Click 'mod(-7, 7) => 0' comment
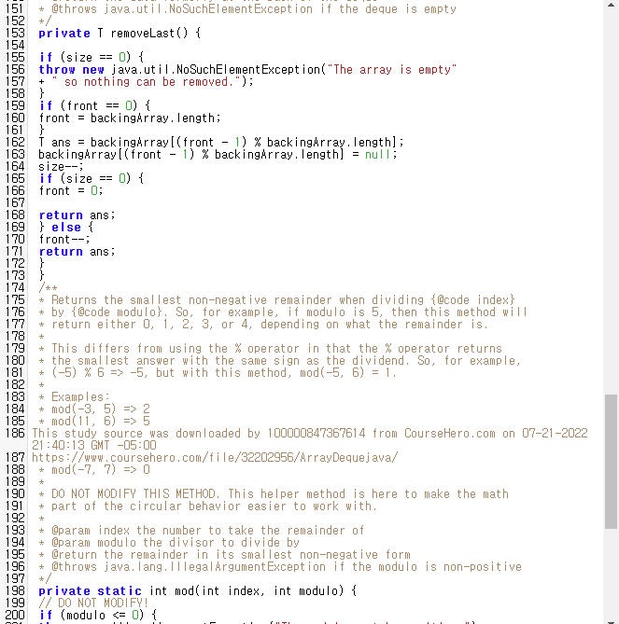This screenshot has width=619, height=624. 101,470
